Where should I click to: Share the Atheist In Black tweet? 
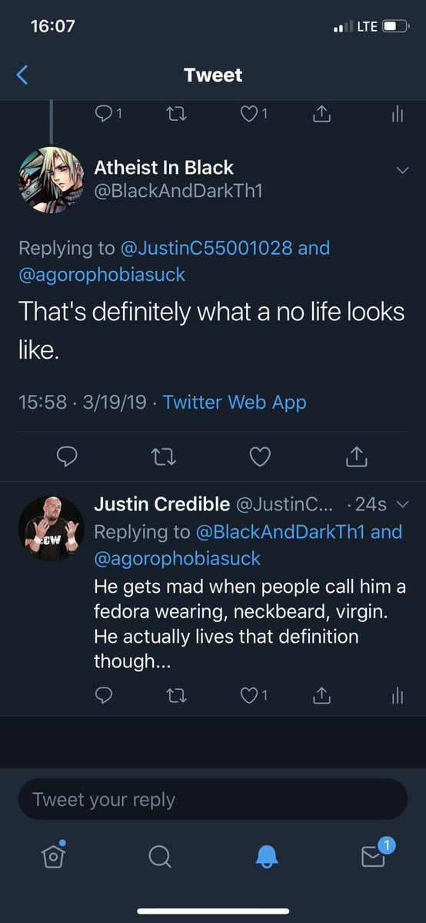point(357,456)
